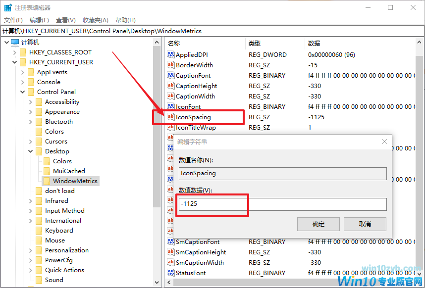425x288 pixels.
Task: Select the StatusFont value icon
Action: coord(171,273)
